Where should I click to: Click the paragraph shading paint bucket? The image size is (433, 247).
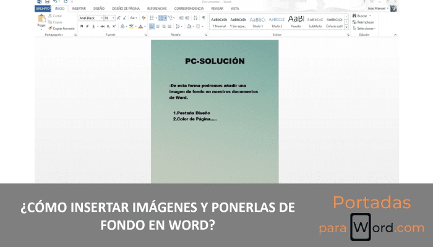click(x=189, y=27)
